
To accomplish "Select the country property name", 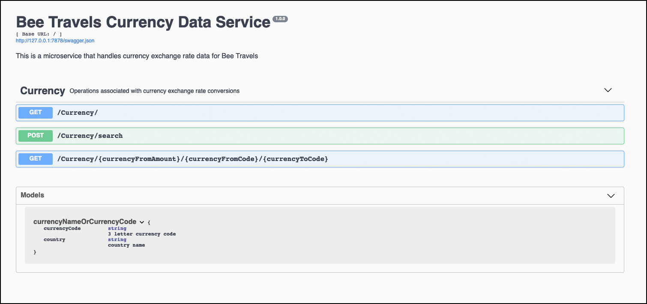I will click(54, 240).
